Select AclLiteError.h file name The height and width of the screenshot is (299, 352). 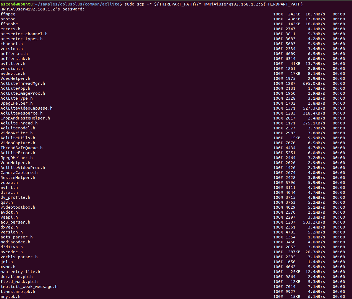point(18,153)
